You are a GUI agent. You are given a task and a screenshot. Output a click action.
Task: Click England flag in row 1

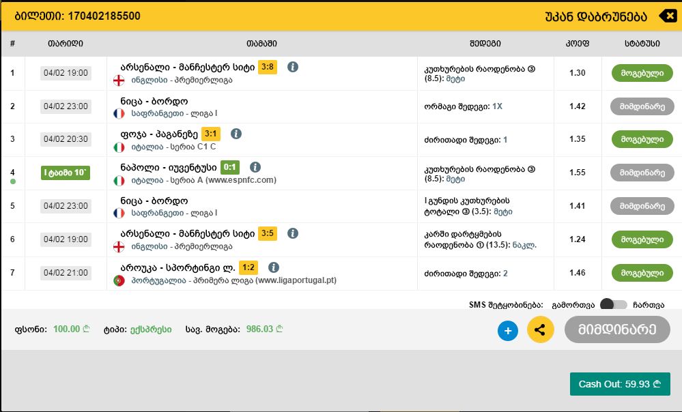pos(119,80)
